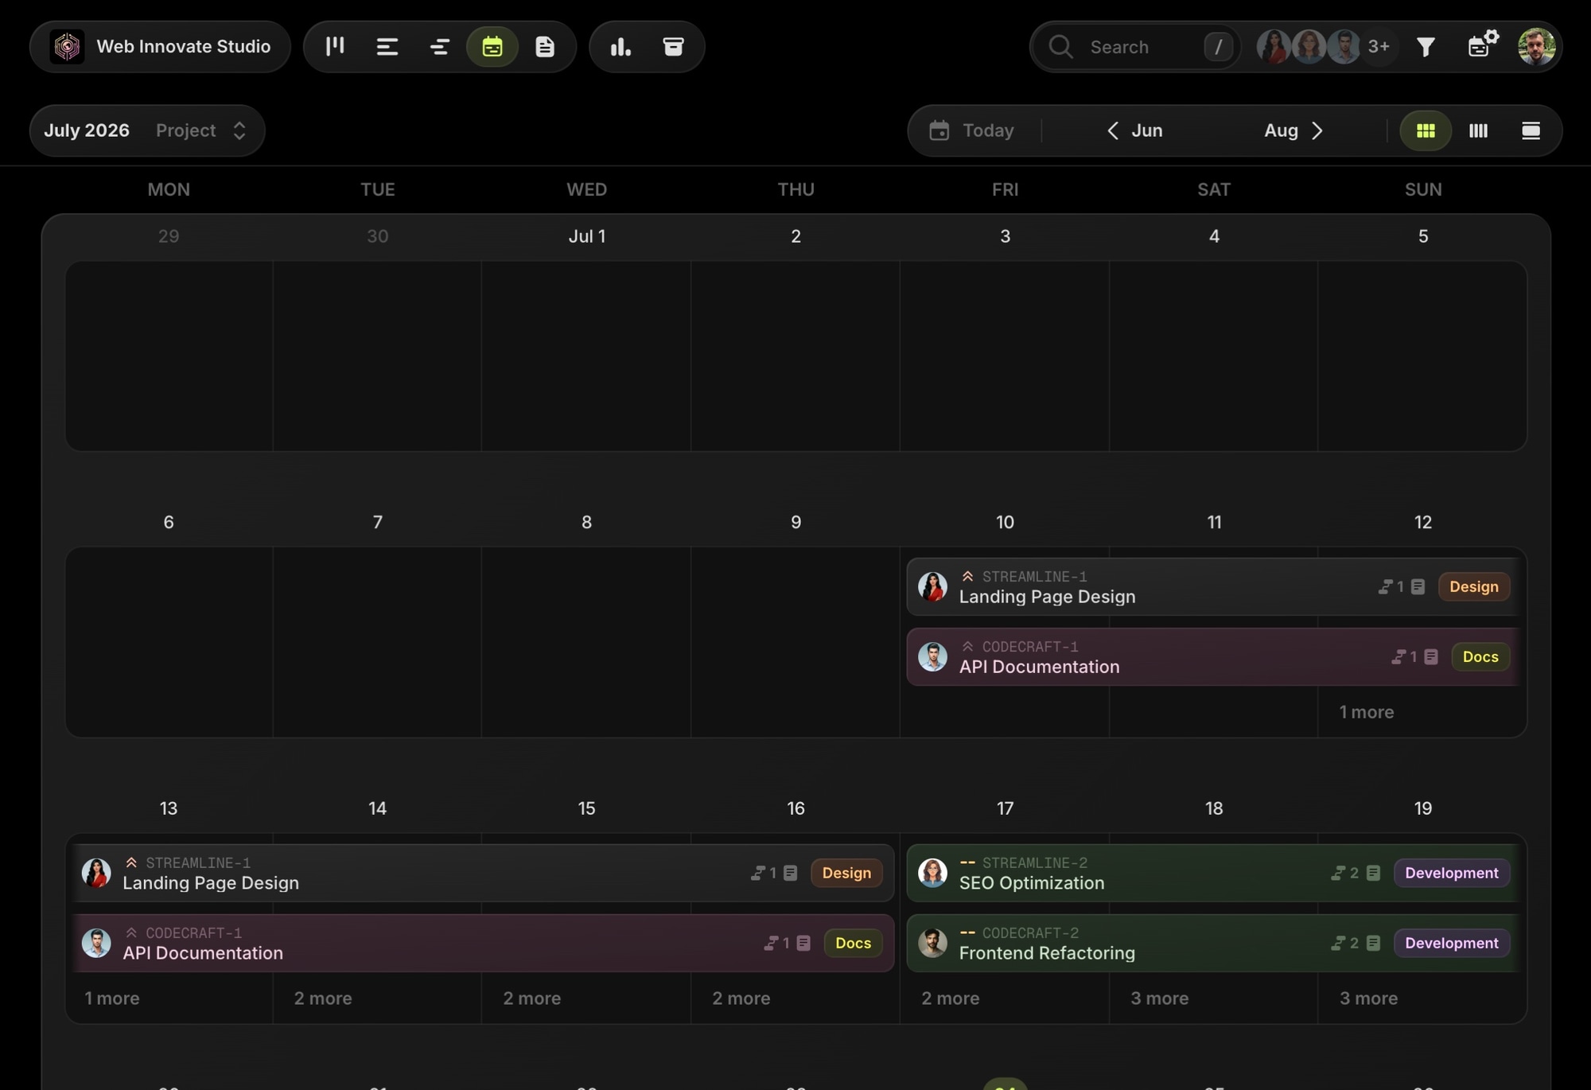Click the slash shortcut key badge
This screenshot has height=1090, width=1591.
click(1218, 47)
